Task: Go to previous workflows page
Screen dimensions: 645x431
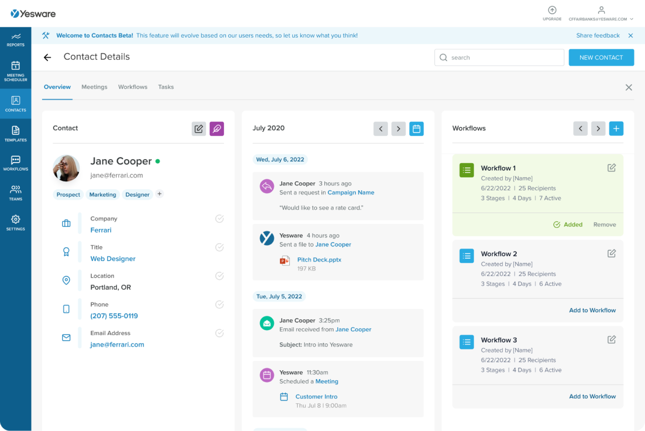Action: [x=580, y=129]
